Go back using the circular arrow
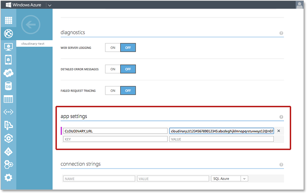307x193 pixels. (31, 24)
